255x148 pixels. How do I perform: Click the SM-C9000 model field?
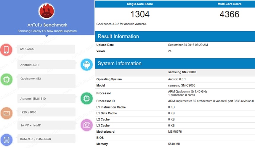click(x=46, y=49)
